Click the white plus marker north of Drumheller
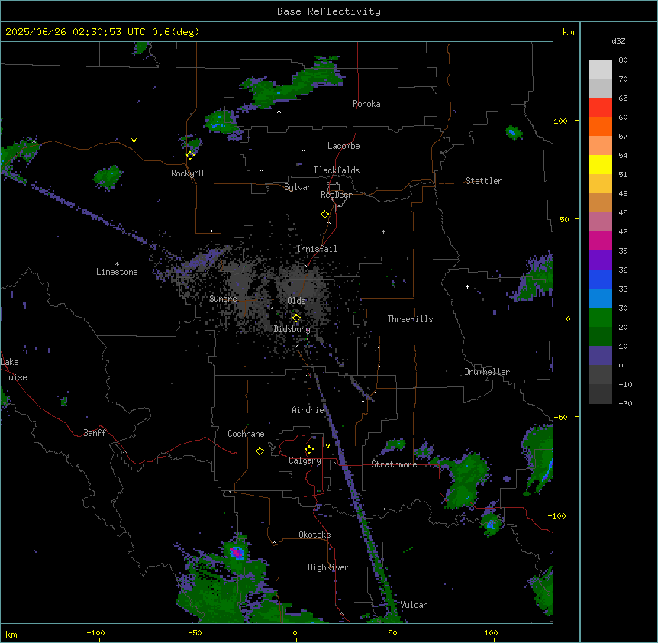This screenshot has height=643, width=658. point(467,286)
